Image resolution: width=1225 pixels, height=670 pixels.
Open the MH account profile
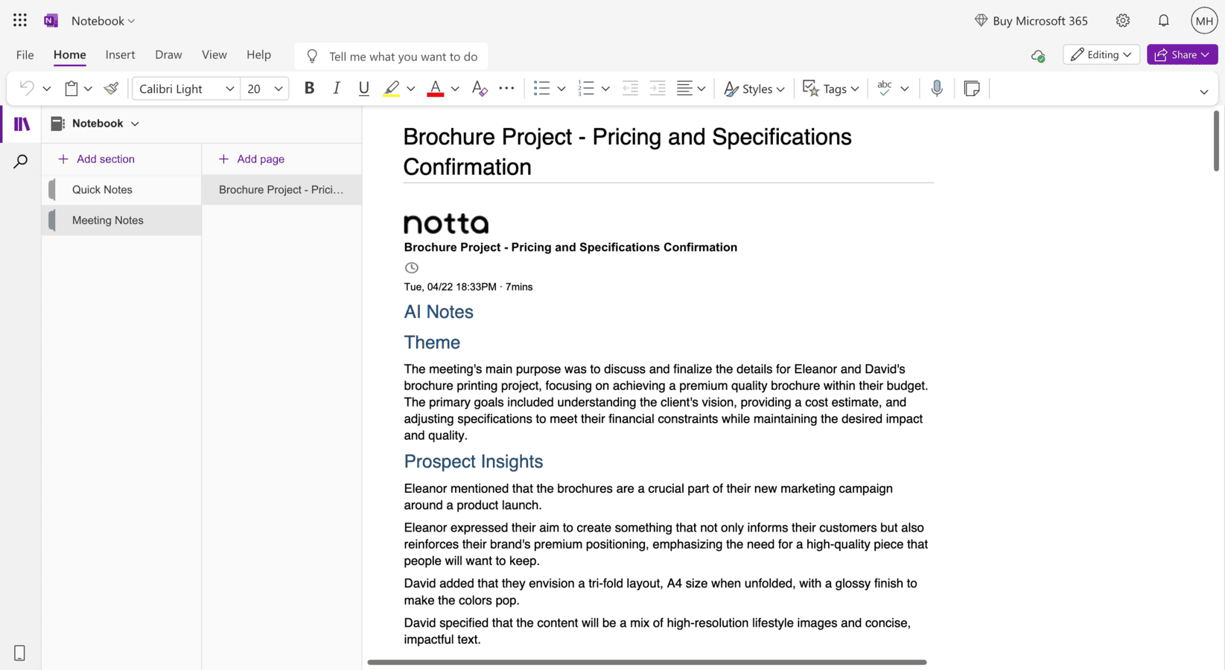point(1204,21)
